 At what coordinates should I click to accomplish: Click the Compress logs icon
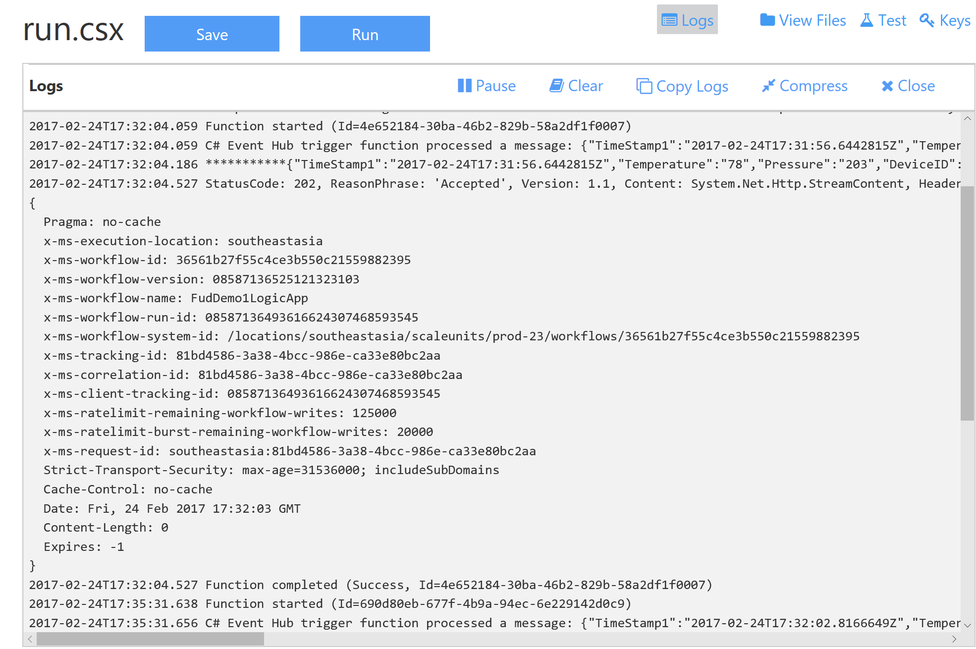(804, 86)
